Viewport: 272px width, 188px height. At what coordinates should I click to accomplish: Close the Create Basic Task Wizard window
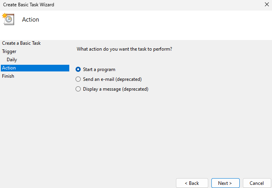pos(267,4)
